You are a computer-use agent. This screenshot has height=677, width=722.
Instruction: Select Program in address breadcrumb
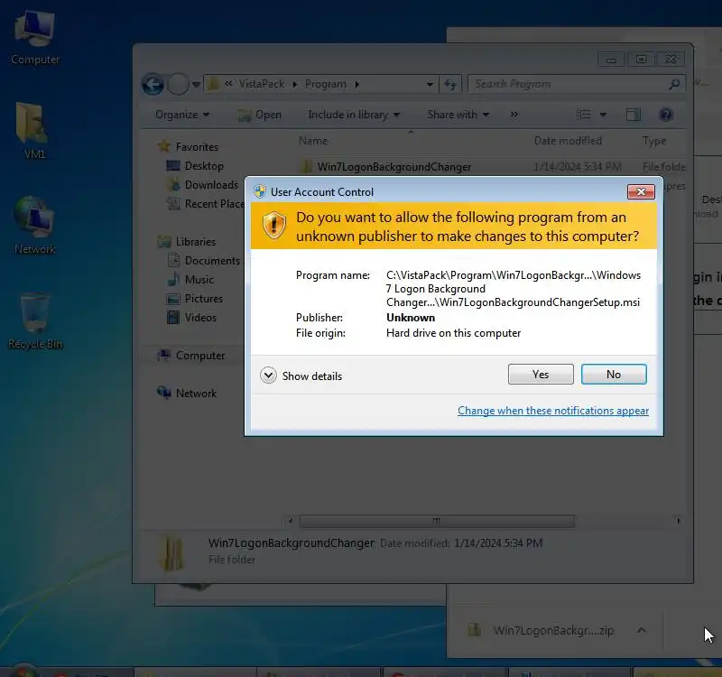coord(326,84)
